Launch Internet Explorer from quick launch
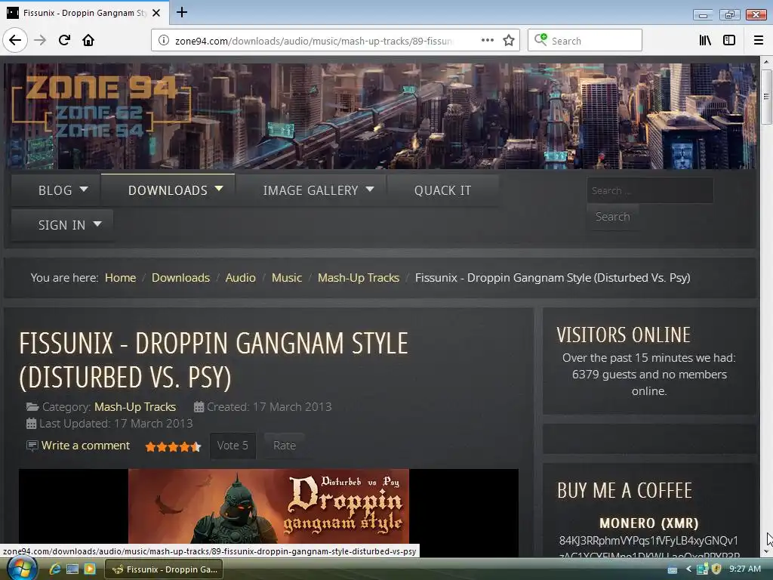Image resolution: width=773 pixels, height=580 pixels. click(x=55, y=569)
